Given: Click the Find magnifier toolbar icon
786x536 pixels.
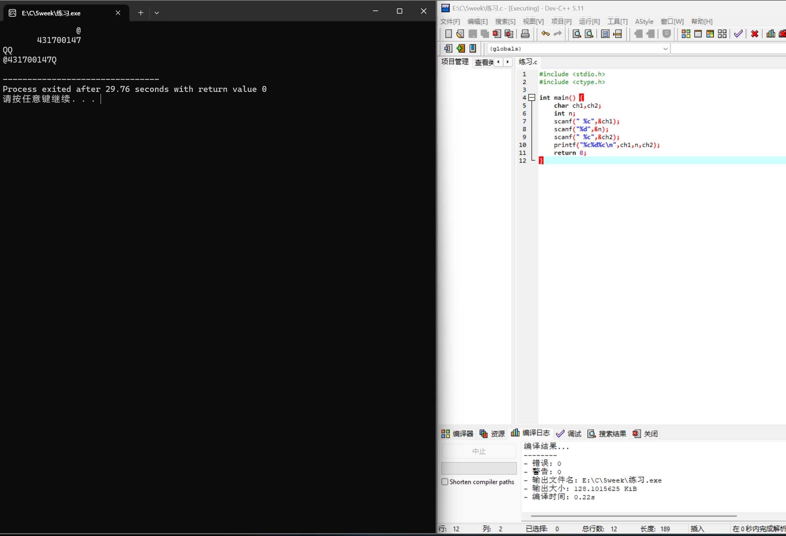Looking at the screenshot, I should click(x=577, y=34).
